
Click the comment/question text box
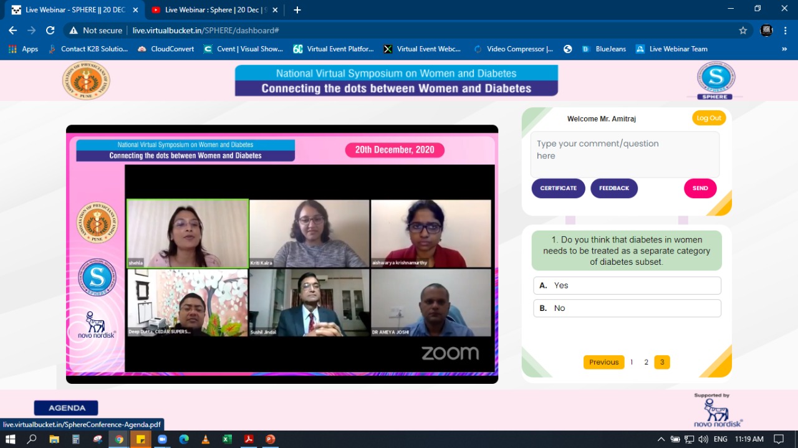624,154
